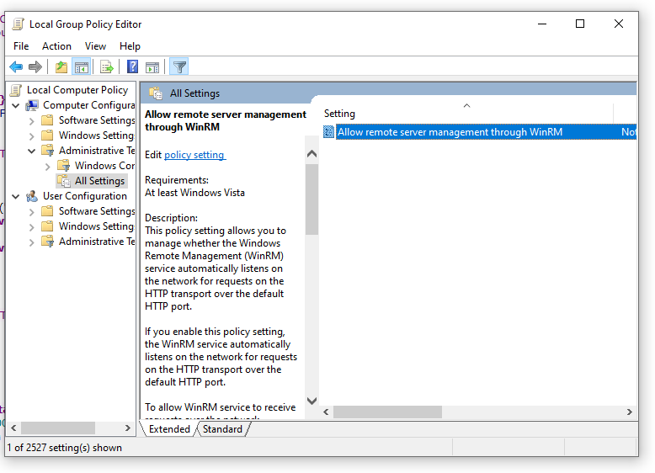Select the User Configuration tree label

pyautogui.click(x=85, y=196)
